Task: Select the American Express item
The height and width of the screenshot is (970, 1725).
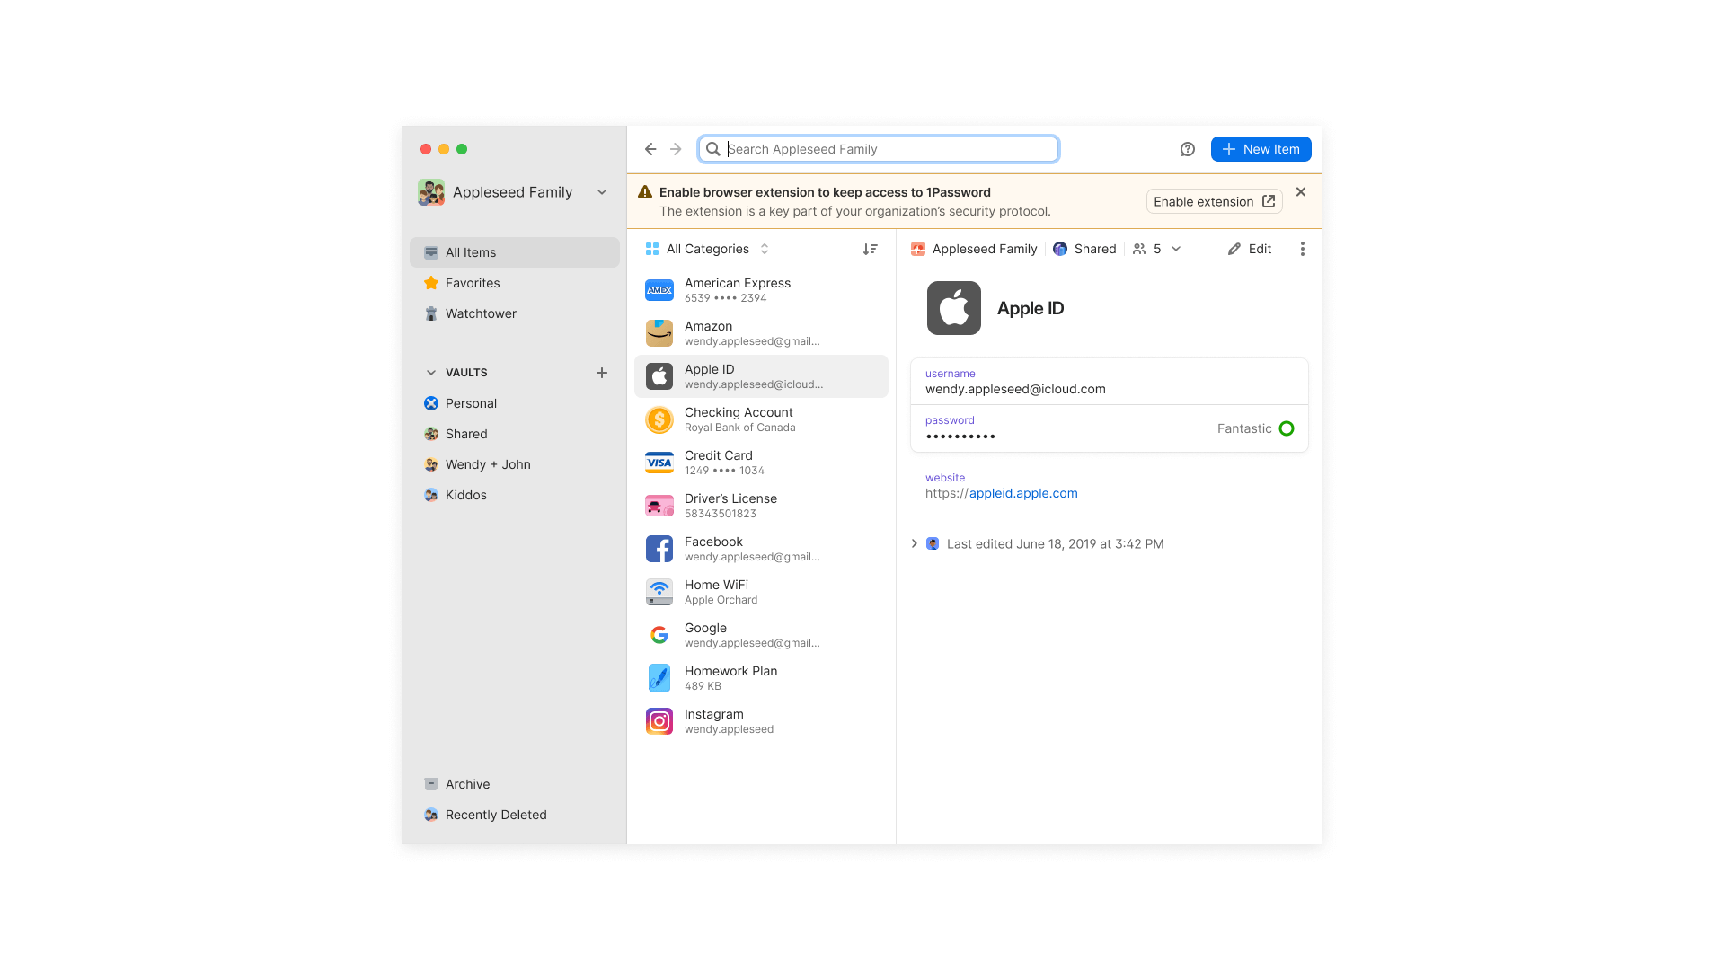Action: [x=761, y=290]
